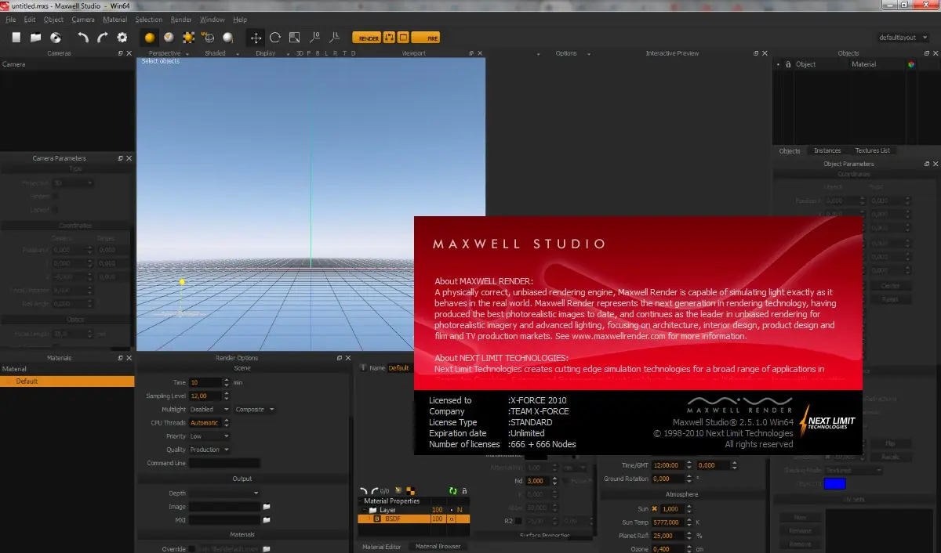Click the orange RENDER button
This screenshot has width=941, height=553.
click(x=366, y=37)
